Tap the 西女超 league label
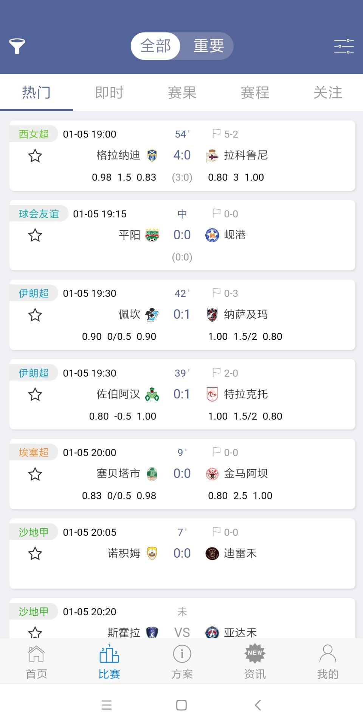363x727 pixels. (34, 134)
